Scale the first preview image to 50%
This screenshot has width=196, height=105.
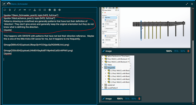coord(183,51)
